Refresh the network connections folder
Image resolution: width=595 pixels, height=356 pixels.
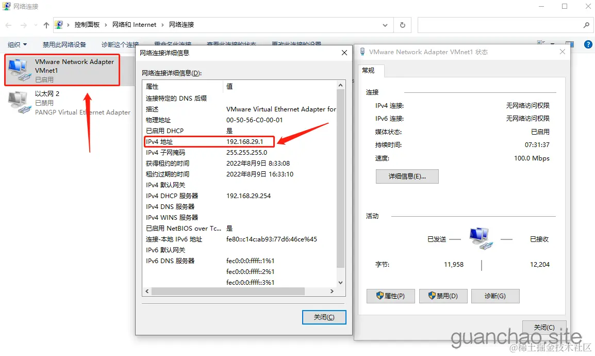(x=402, y=25)
